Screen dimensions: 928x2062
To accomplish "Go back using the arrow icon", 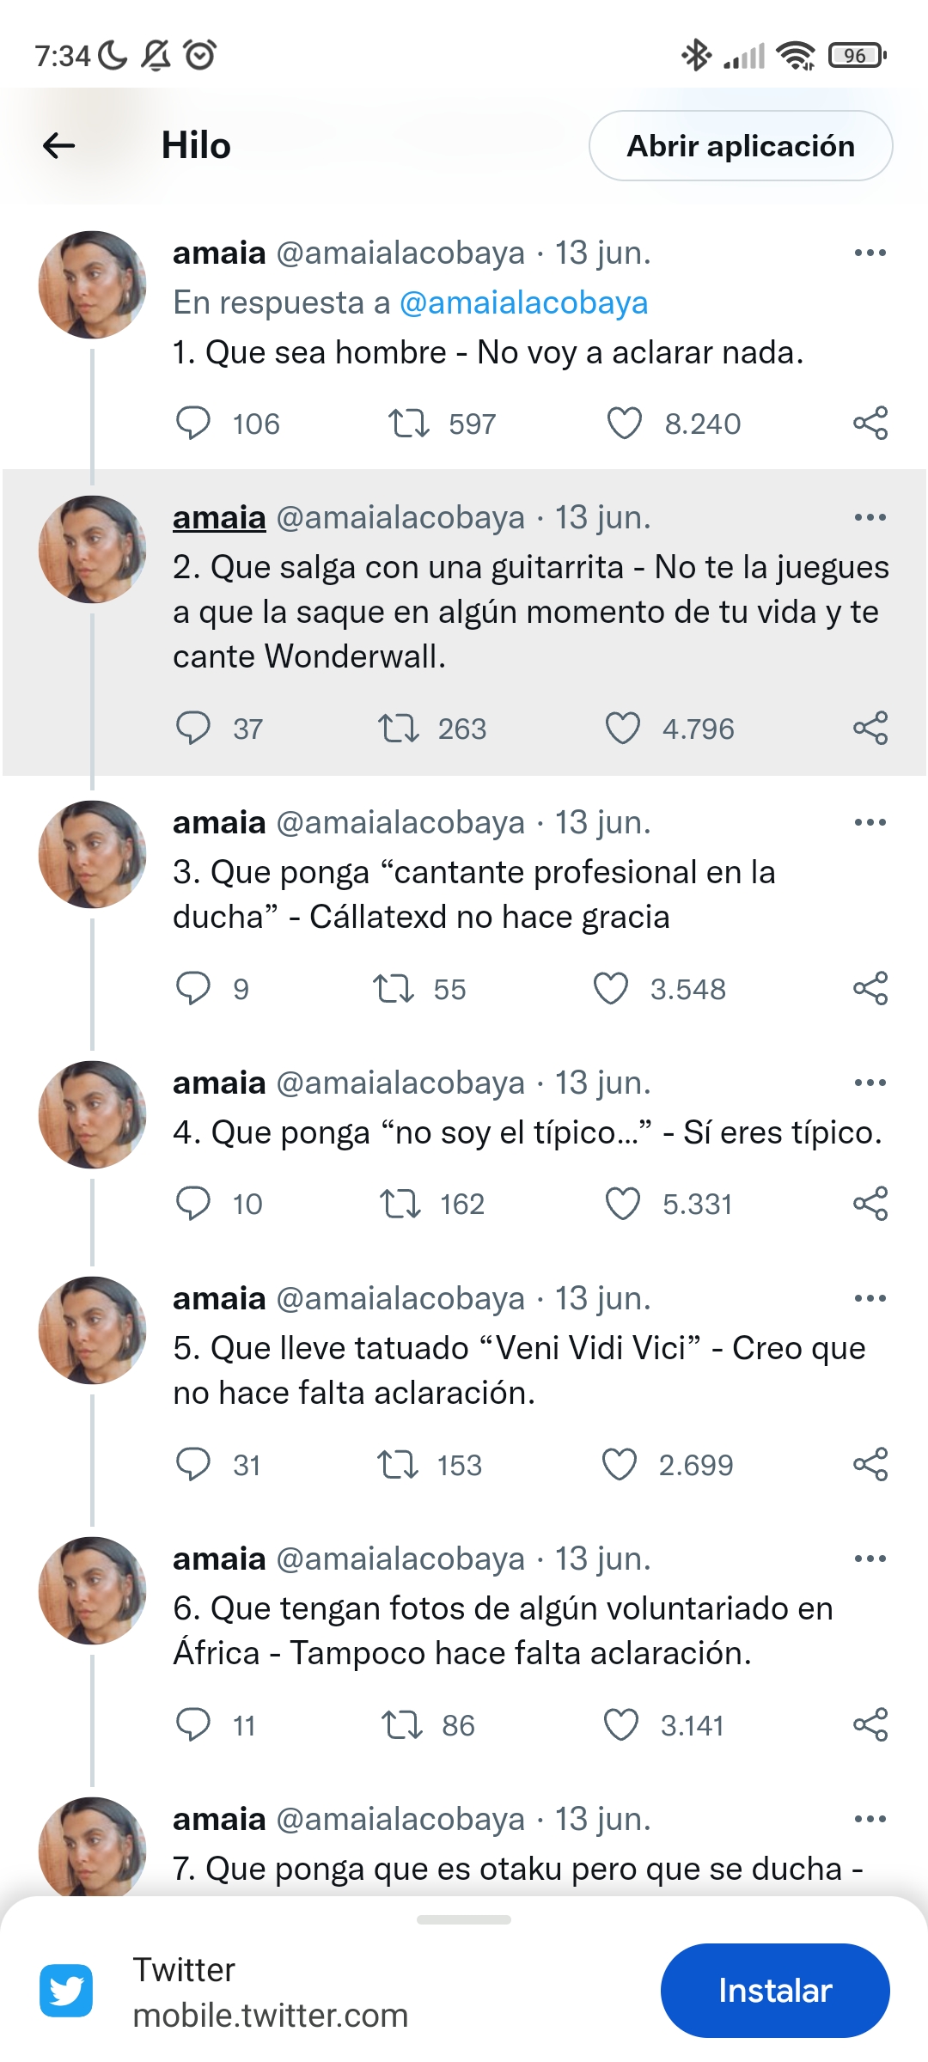I will coord(58,145).
